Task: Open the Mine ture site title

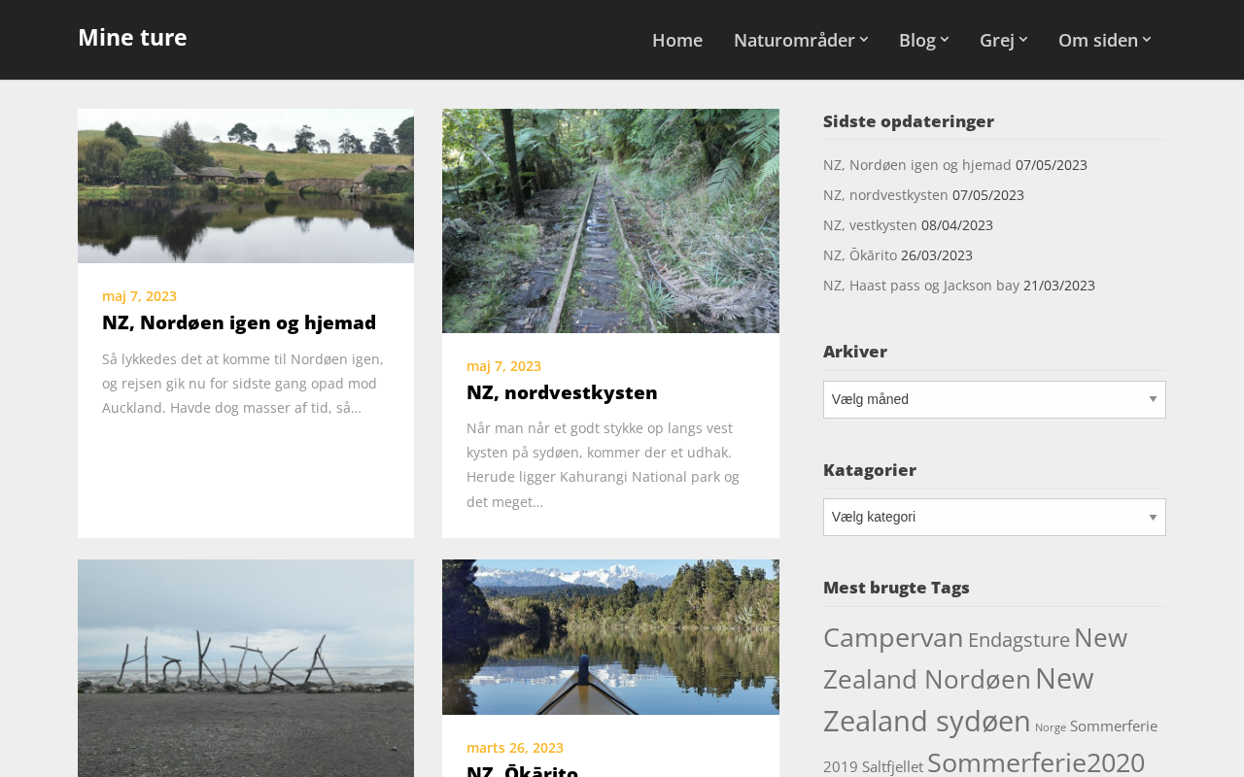Action: (x=132, y=37)
